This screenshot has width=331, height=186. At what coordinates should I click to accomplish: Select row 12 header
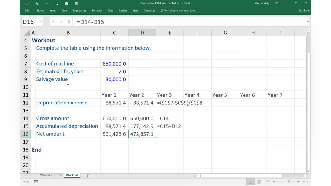pos(26,103)
